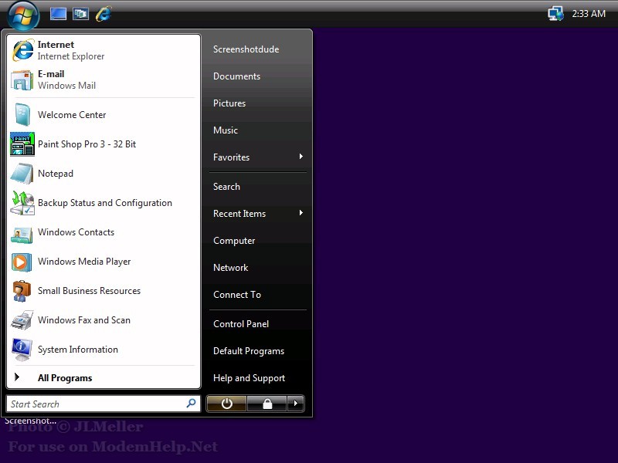Click 'Welcome Center' text
Viewport: 618px width, 463px height.
pos(72,114)
